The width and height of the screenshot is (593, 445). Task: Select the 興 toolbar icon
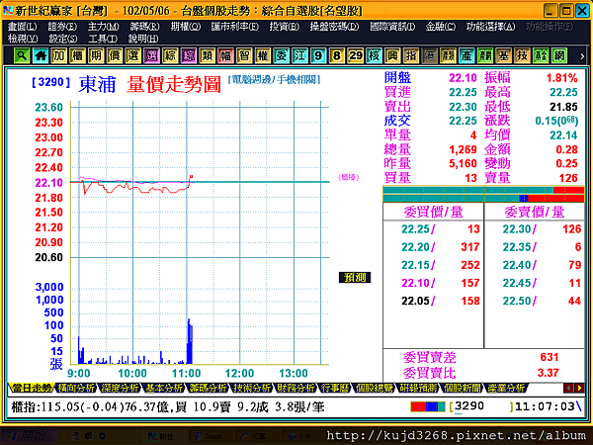point(392,55)
